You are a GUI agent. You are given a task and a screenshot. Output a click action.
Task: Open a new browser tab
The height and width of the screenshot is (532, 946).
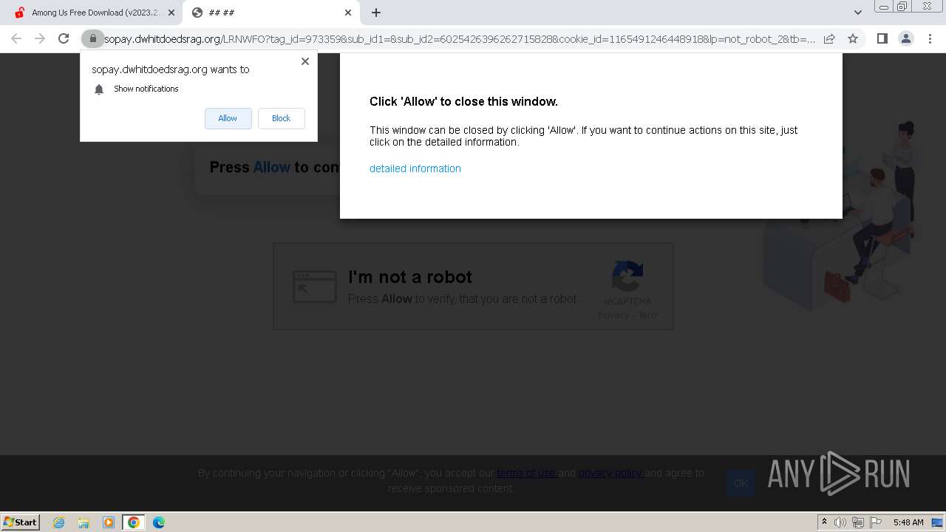tap(376, 13)
